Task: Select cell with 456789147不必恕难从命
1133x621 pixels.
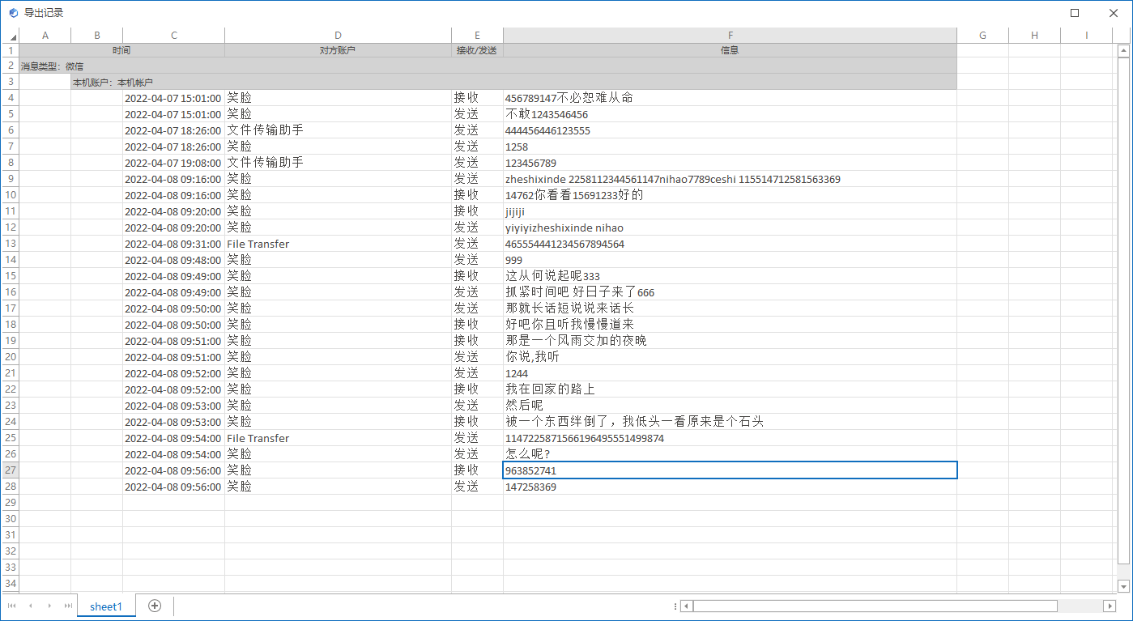Action: (730, 98)
